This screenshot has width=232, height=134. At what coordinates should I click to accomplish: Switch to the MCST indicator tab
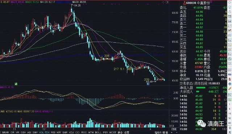tap(113, 133)
